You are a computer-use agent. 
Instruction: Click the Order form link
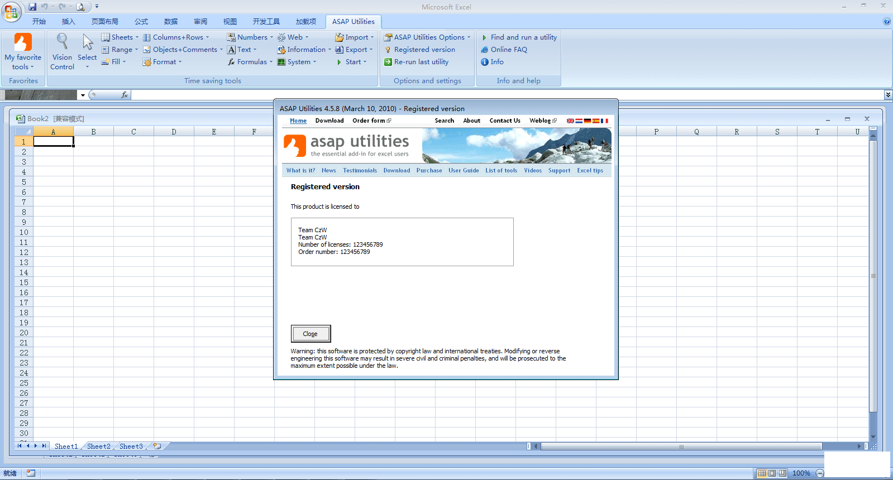(x=371, y=121)
